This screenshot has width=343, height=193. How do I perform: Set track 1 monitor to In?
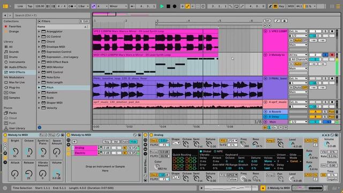(x=291, y=41)
